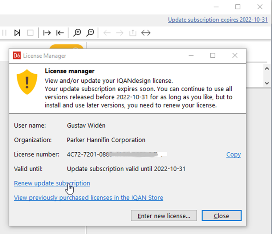The width and height of the screenshot is (272, 234).
Task: Click the double-headed horizontal arrow icon
Action: (x=146, y=33)
